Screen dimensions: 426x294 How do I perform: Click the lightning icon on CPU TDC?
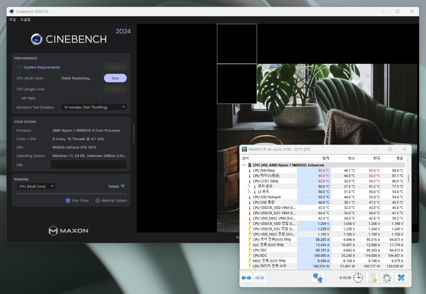point(250,250)
